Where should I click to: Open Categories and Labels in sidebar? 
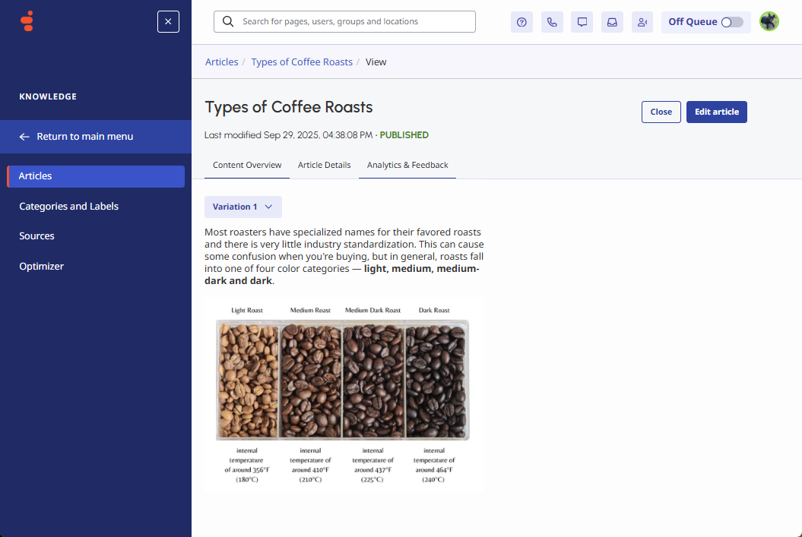point(68,206)
